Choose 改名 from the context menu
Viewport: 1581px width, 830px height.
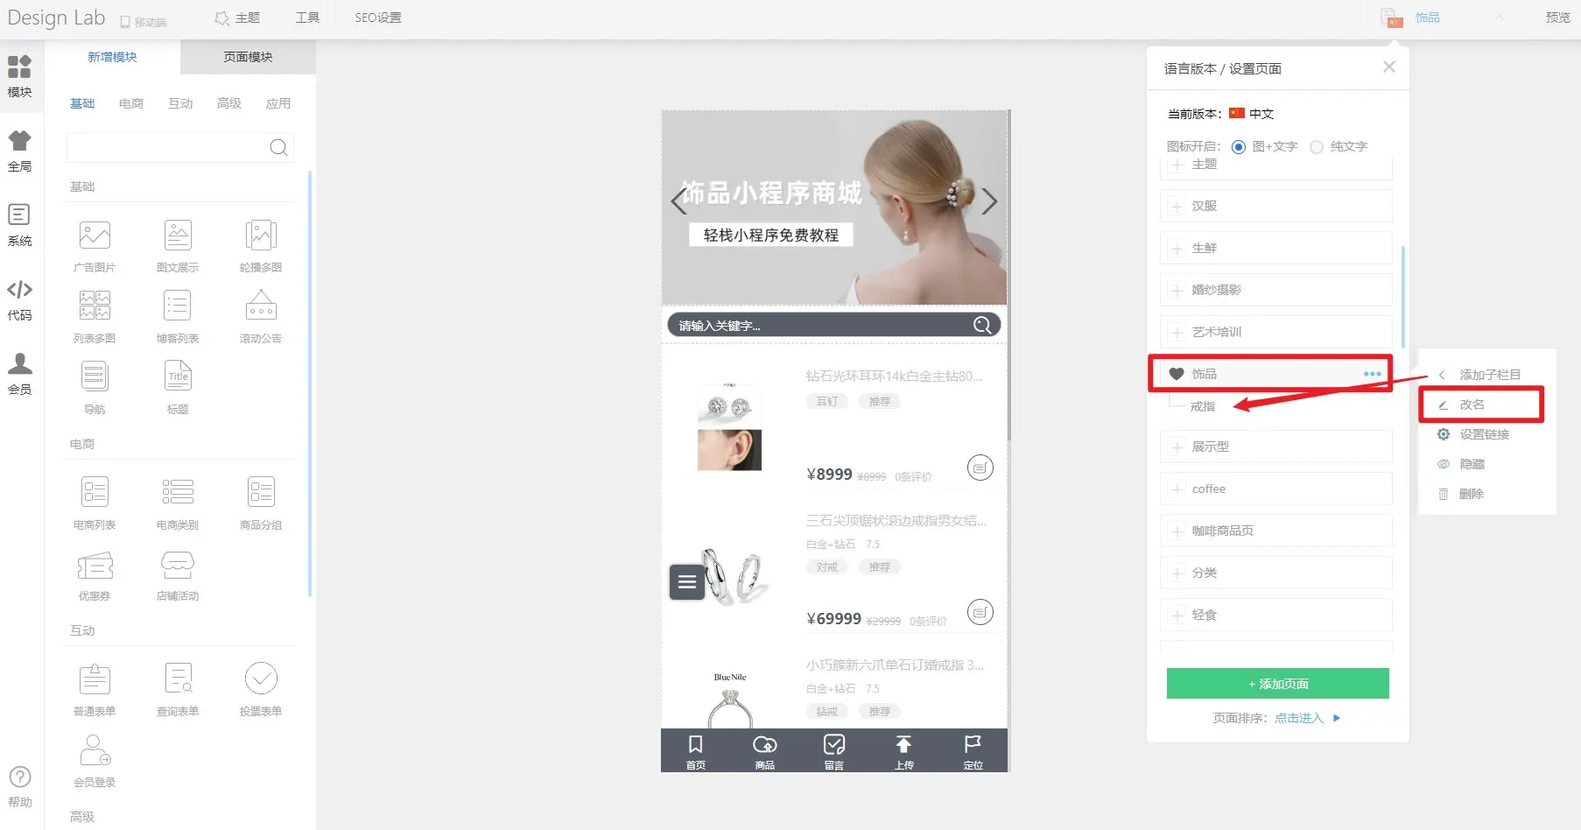[1472, 404]
